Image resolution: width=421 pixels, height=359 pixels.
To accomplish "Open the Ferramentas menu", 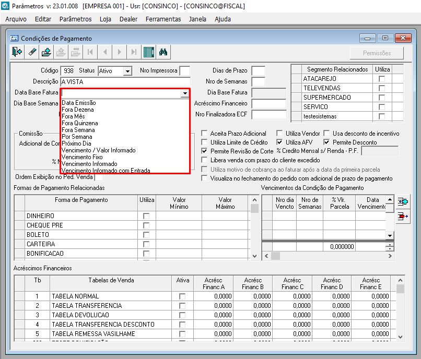I will (x=163, y=19).
